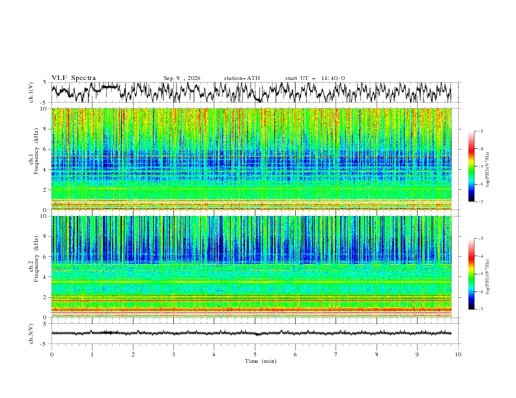Click the 2 tick on the time axis
The width and height of the screenshot is (516, 398).
click(x=133, y=354)
